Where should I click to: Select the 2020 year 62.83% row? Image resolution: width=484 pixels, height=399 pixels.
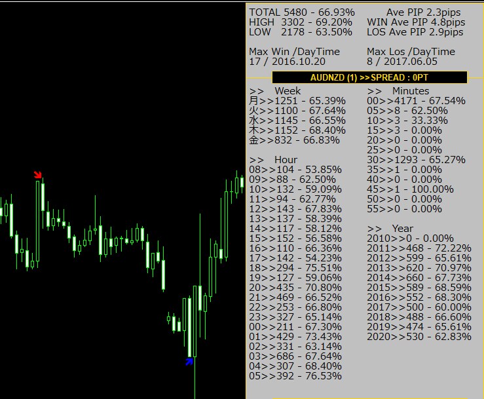419,337
